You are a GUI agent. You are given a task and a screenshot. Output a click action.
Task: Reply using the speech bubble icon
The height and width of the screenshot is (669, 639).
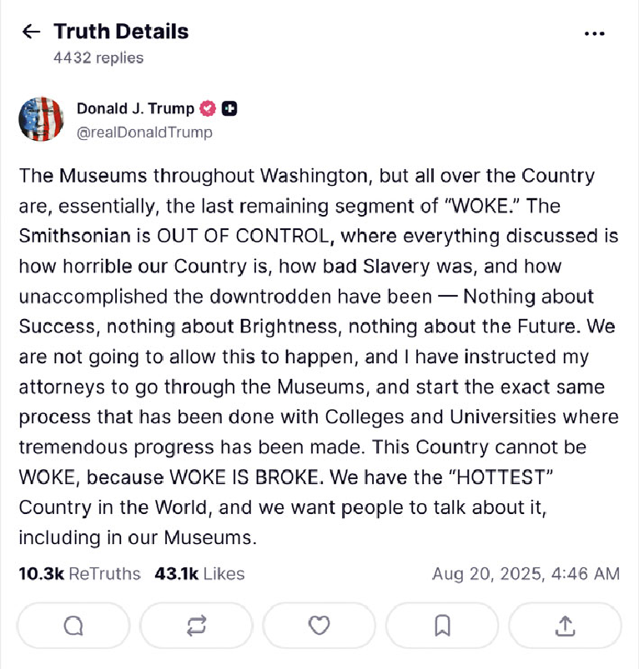tap(73, 625)
